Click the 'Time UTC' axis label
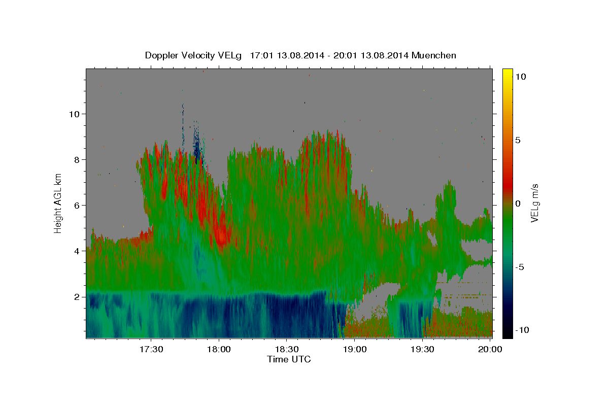Viewport: 609px width, 406px height. pyautogui.click(x=289, y=359)
